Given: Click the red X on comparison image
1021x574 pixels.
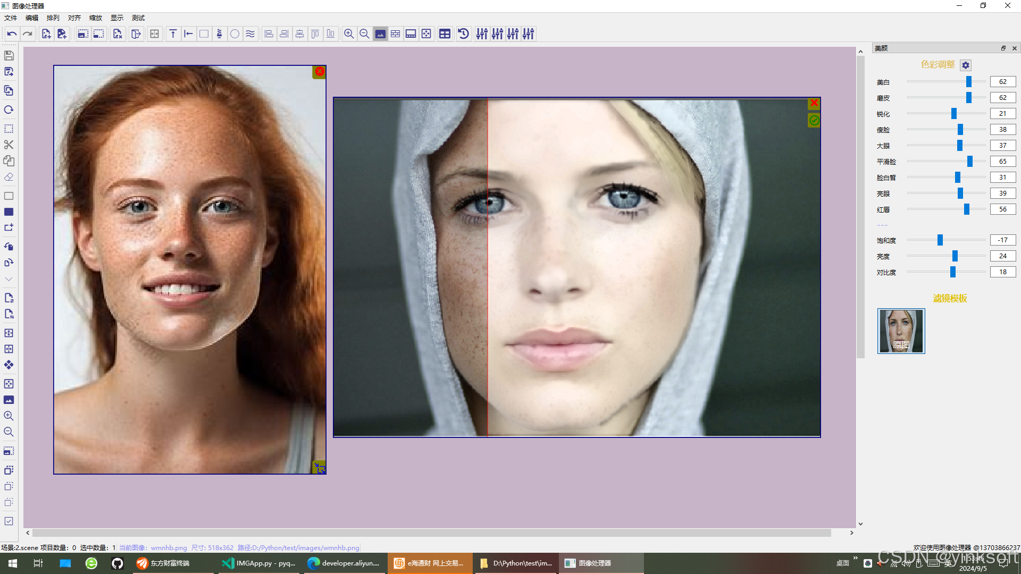Looking at the screenshot, I should point(814,103).
